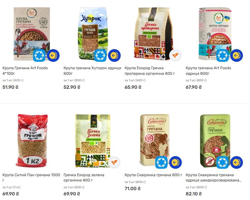Image resolution: width=250 pixels, height=200 pixels.
Task: Click orange leaf badge on Гречка пропарена
Action: (175, 55)
